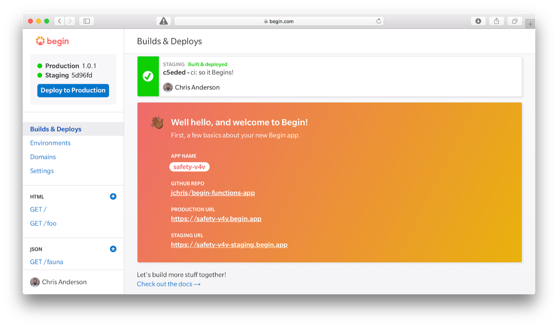
Task: Click the safety-v4v app name badge
Action: (x=189, y=167)
